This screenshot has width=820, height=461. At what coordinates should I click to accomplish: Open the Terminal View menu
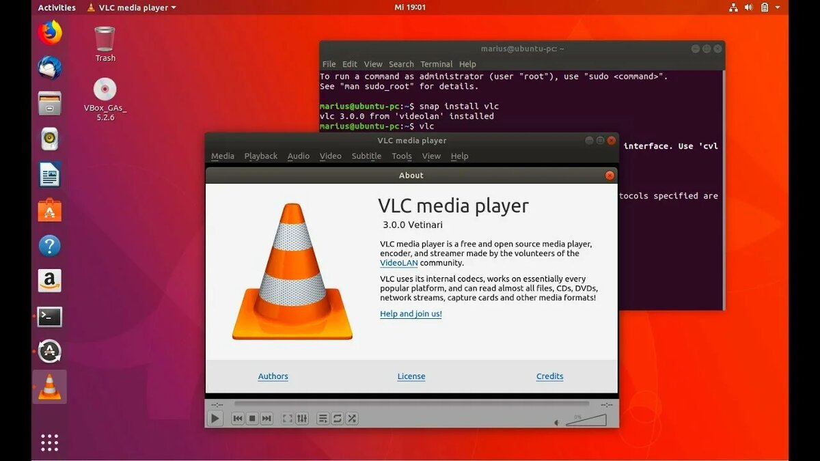(x=373, y=64)
